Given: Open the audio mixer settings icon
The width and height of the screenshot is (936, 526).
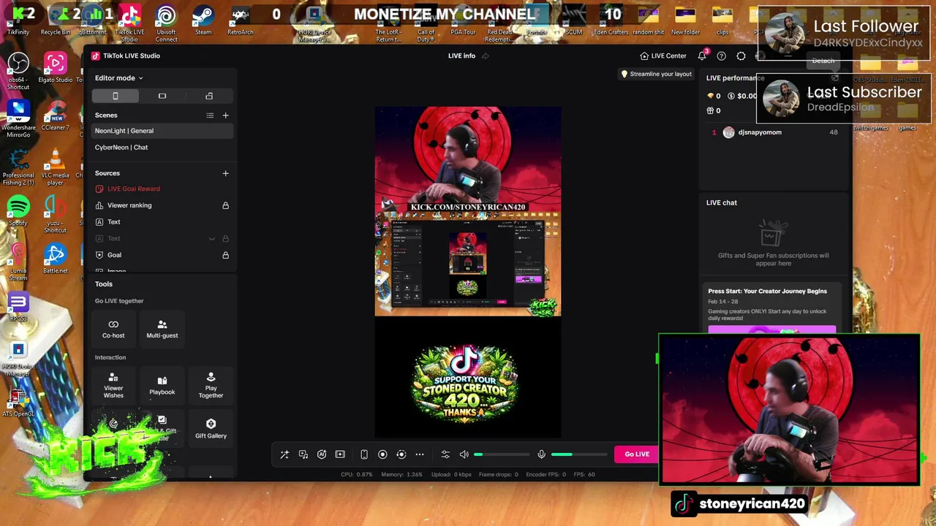Looking at the screenshot, I should coord(445,454).
